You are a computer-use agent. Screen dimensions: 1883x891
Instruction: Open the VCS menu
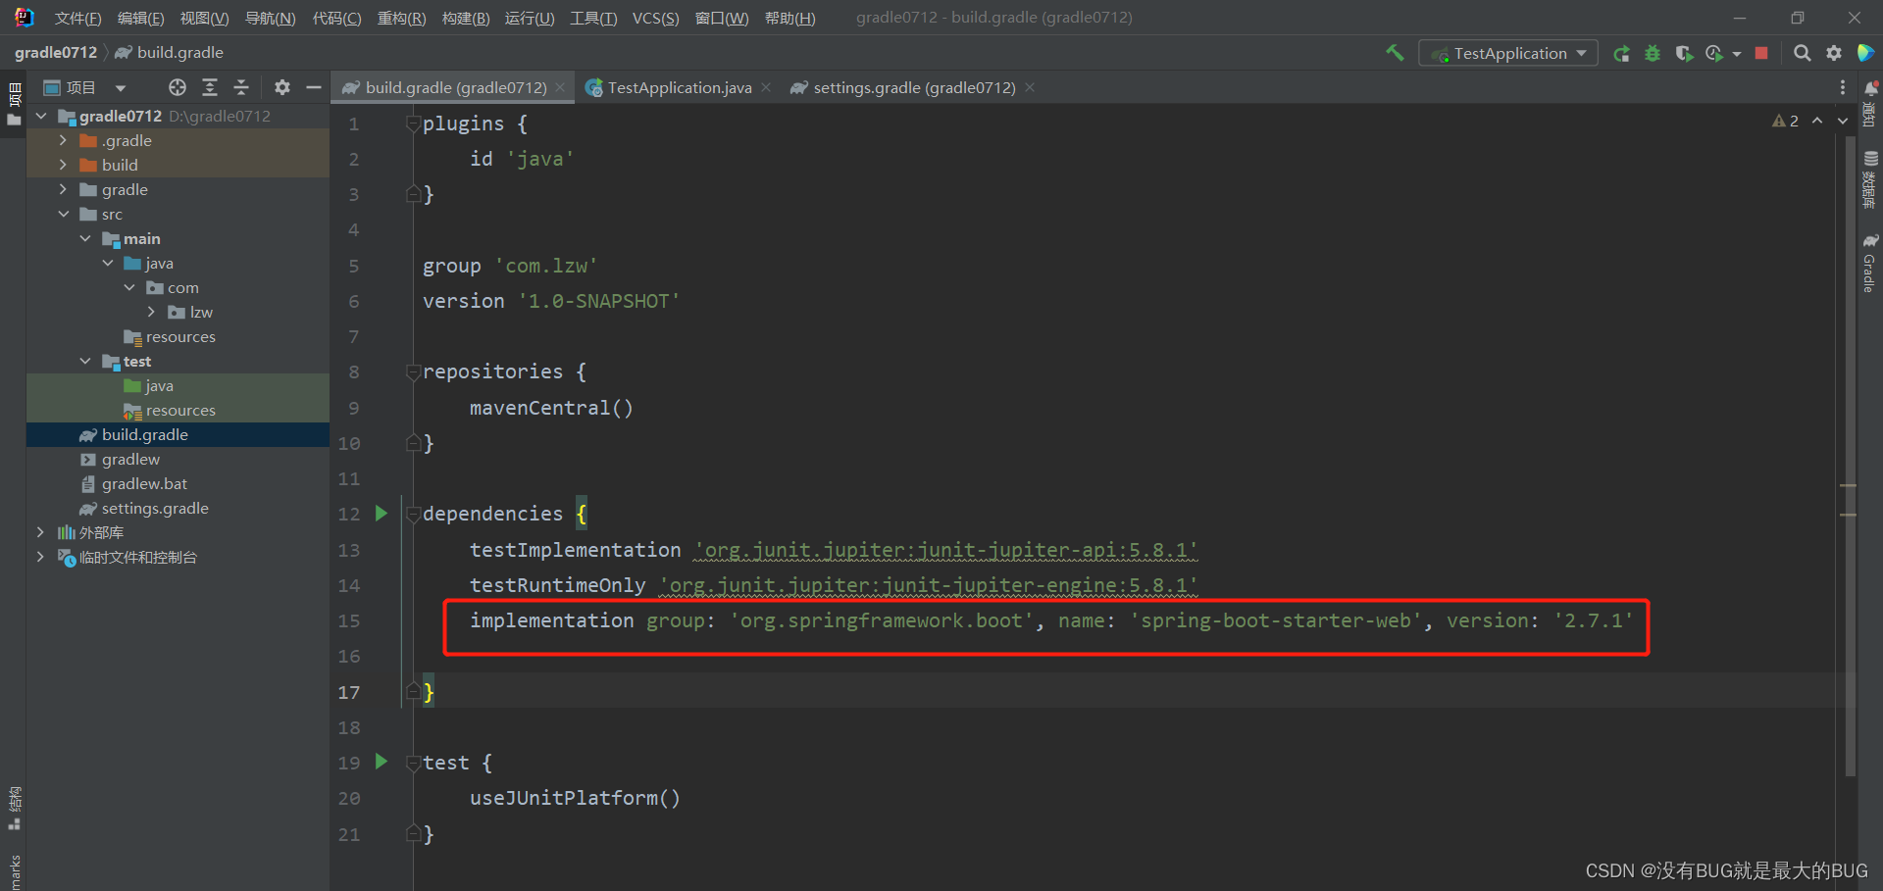654,19
